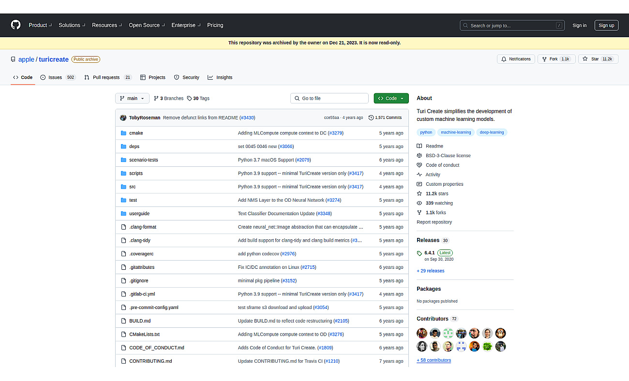
Task: Expand the Enterprise menu
Action: 186,25
